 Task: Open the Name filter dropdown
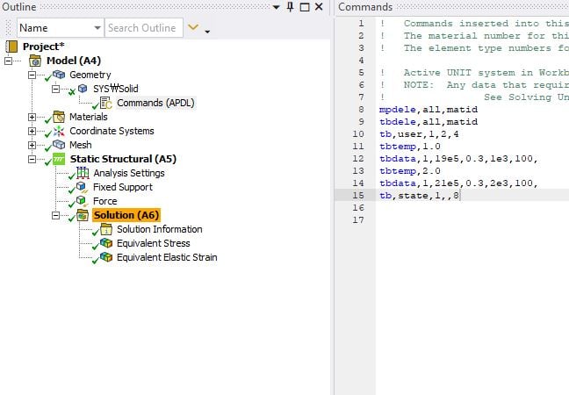point(97,28)
